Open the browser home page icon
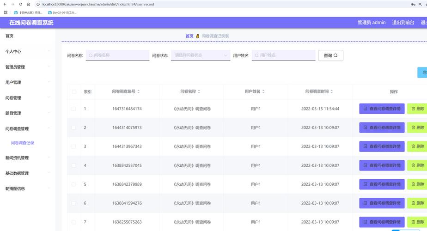This screenshot has height=231, width=427. 29,4
